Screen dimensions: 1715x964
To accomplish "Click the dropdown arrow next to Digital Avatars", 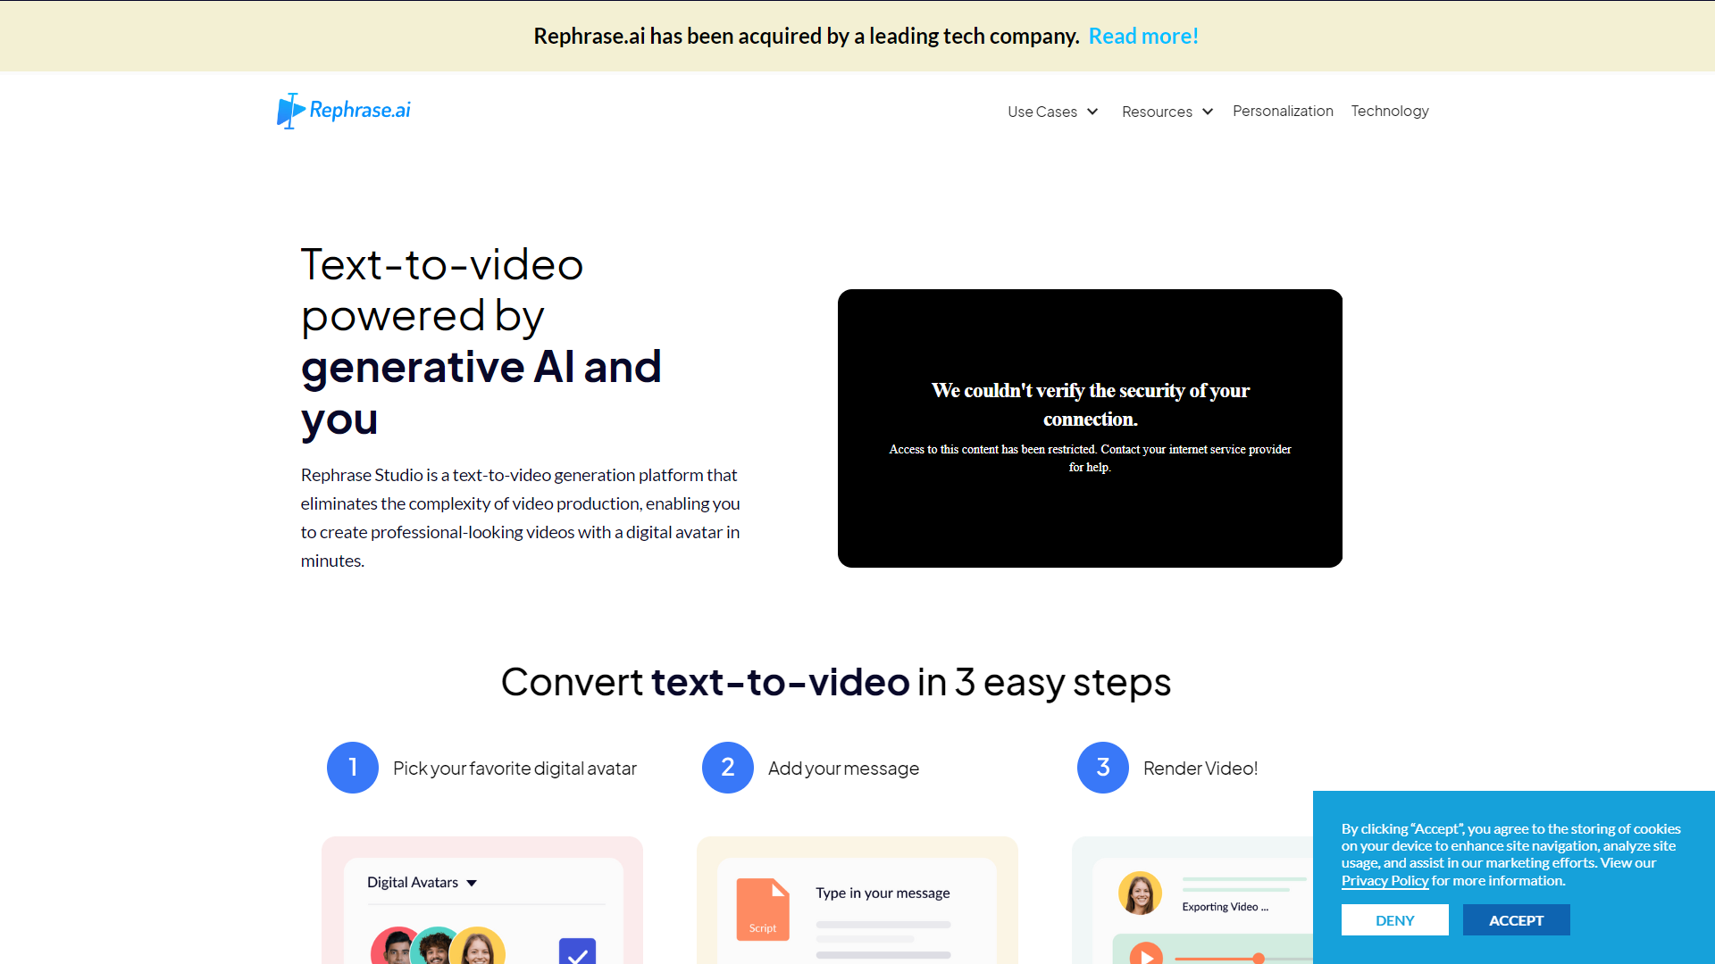I will (x=473, y=882).
